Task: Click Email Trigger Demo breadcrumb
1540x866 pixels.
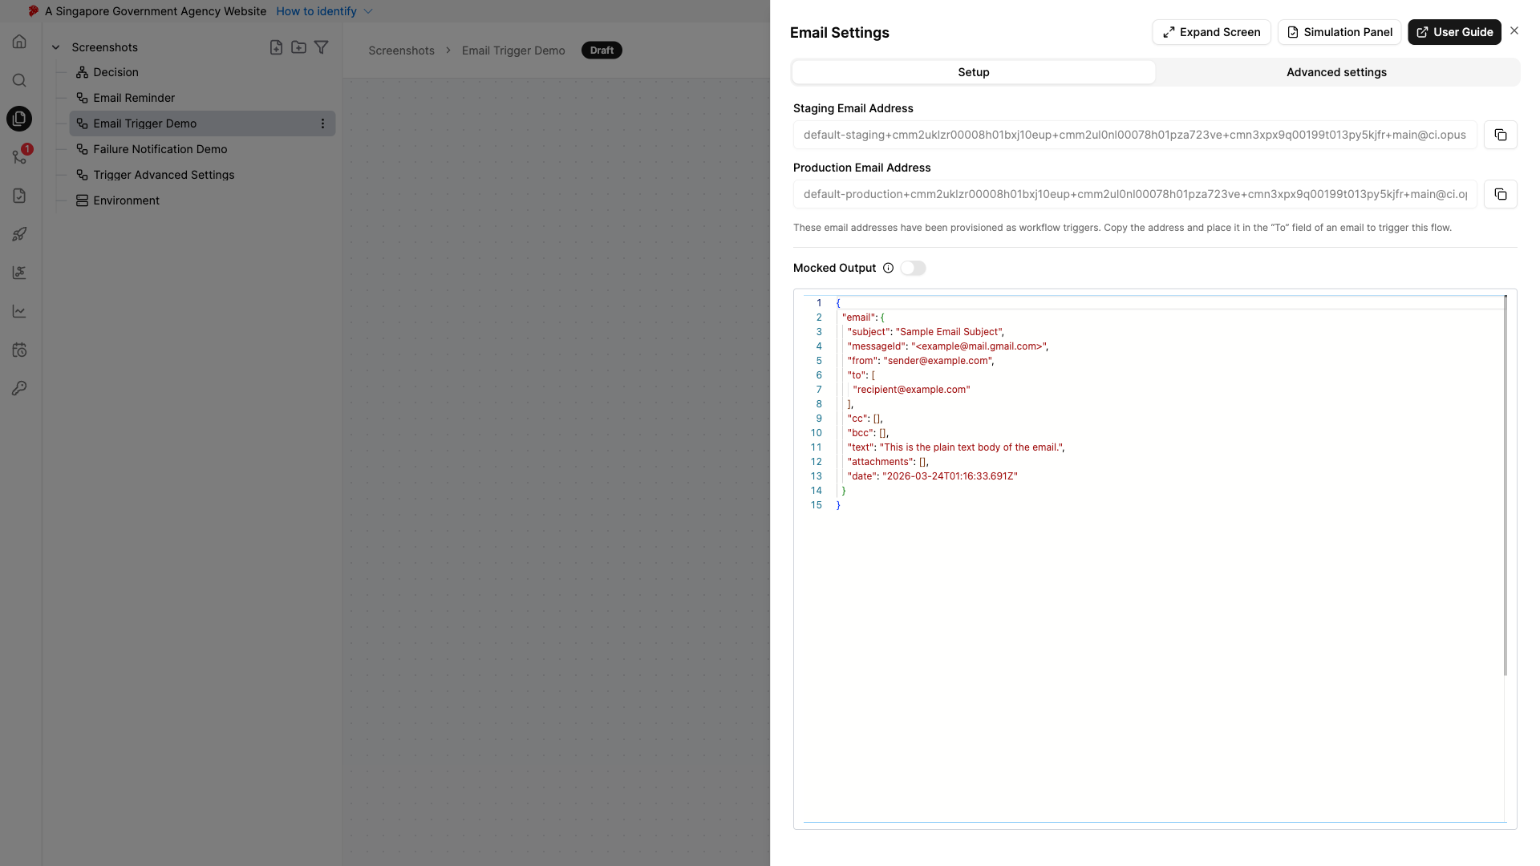Action: [513, 51]
